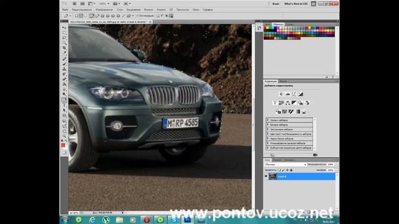Add a Vibrance adjustment
The height and width of the screenshot is (224, 399).
coord(275,103)
